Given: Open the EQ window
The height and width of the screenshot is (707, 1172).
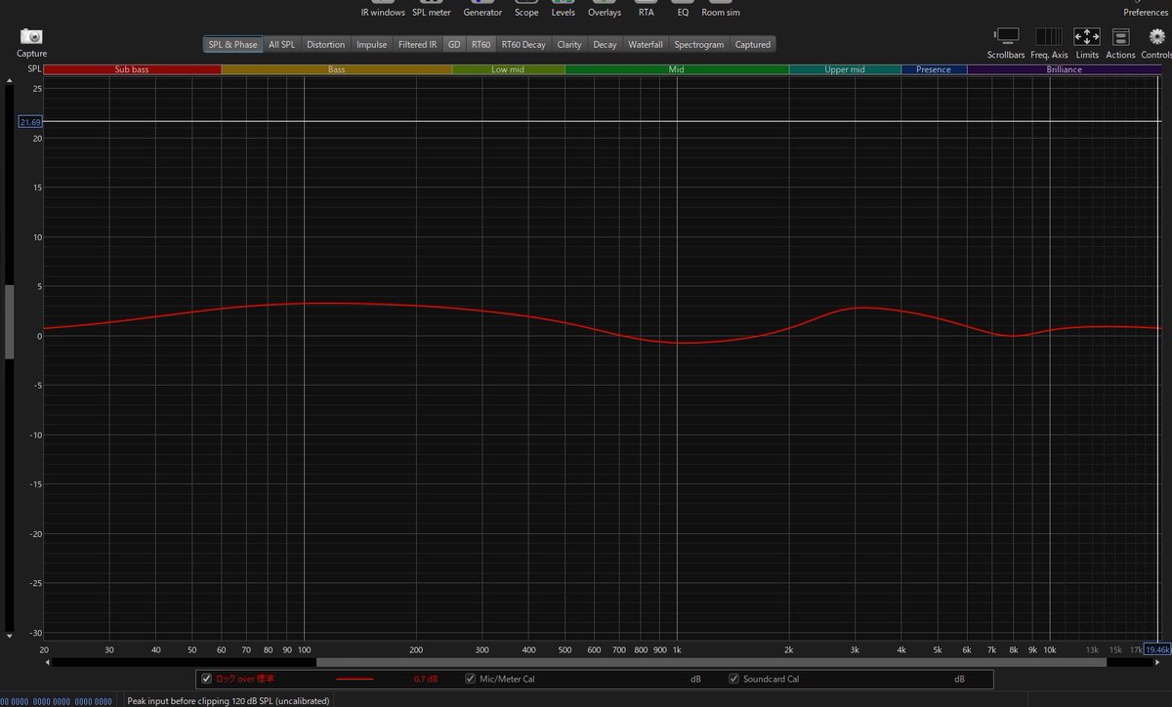Looking at the screenshot, I should click(x=683, y=10).
